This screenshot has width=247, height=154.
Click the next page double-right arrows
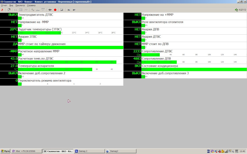coord(26,10)
